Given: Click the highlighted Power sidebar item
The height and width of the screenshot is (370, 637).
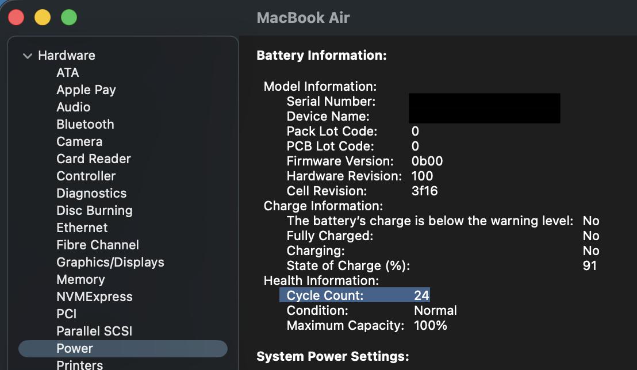Looking at the screenshot, I should (x=75, y=349).
